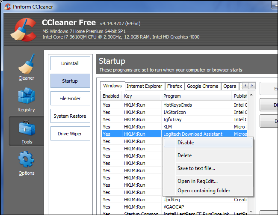The height and width of the screenshot is (215, 278).
Task: Sort by the Enabled column header
Action: (111, 96)
